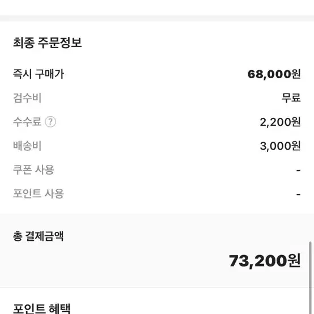Select the 검수비 label
Viewport: 314px width, 314px height.
point(27,98)
